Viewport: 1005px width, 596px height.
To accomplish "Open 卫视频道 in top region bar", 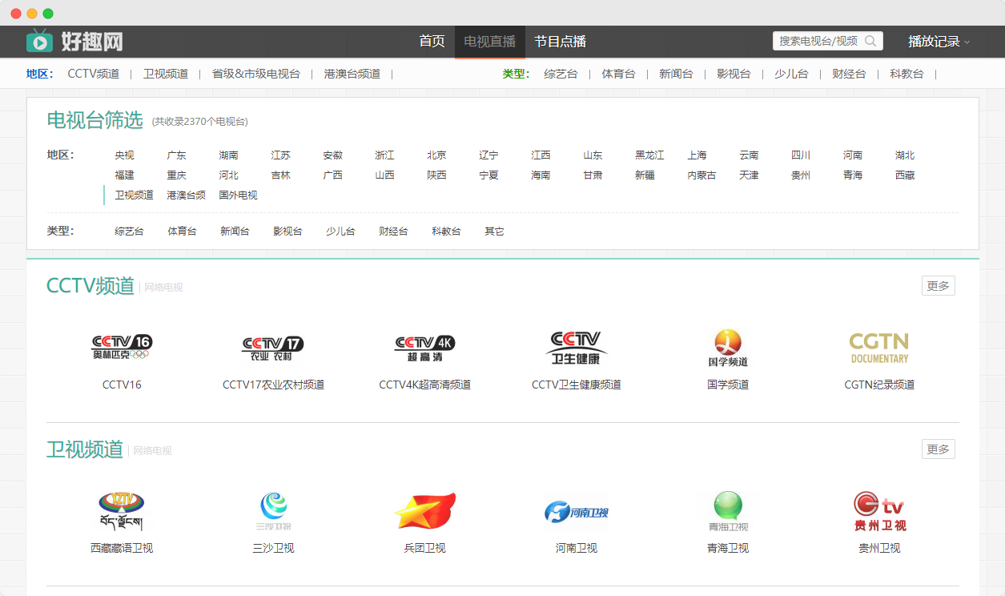I will [x=166, y=74].
